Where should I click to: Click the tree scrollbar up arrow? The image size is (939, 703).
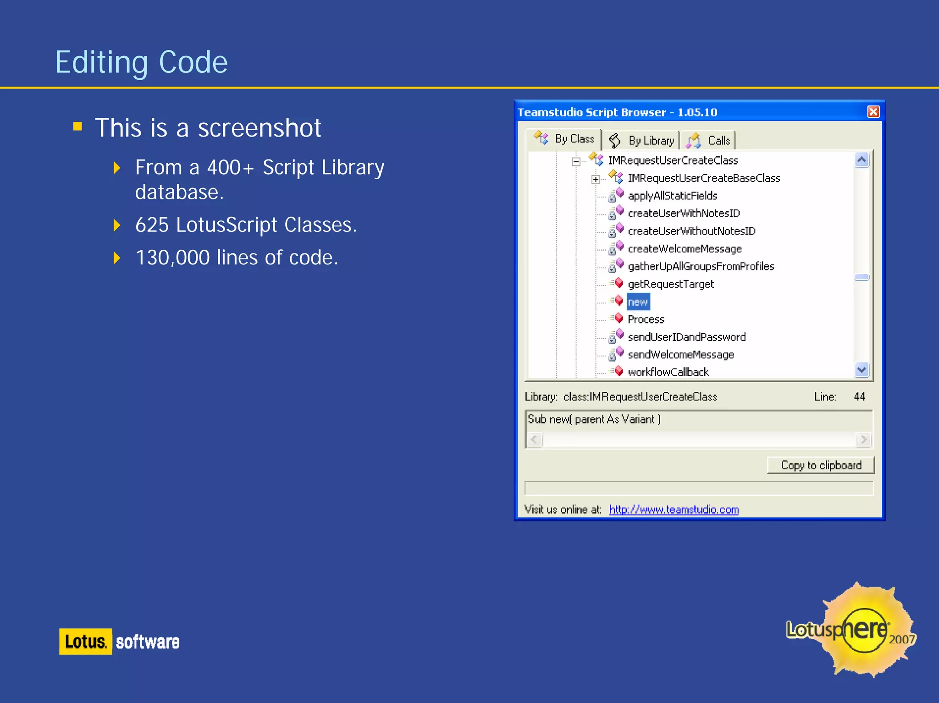pos(862,160)
